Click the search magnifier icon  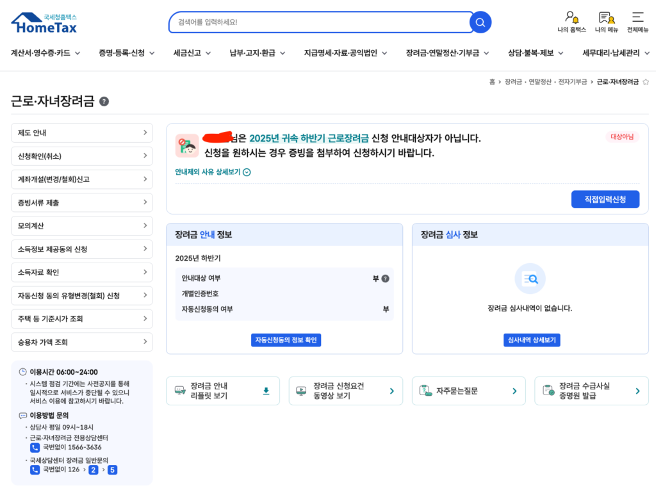(480, 22)
